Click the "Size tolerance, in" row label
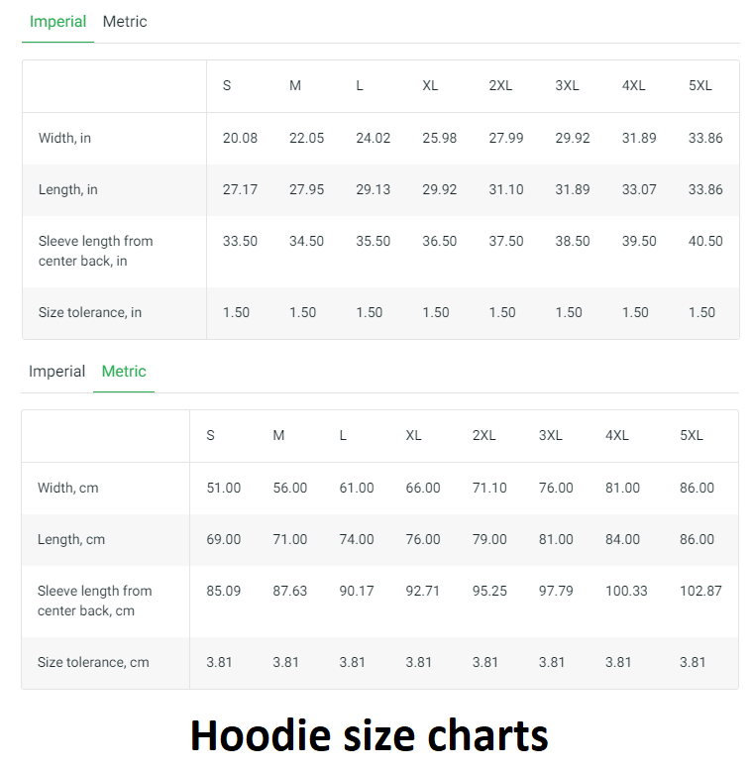751x771 pixels. coord(89,312)
